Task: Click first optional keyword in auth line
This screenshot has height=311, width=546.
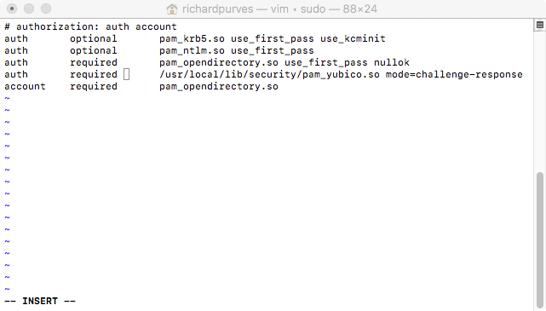Action: tap(94, 39)
